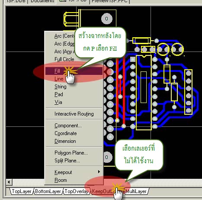Switch to the TopOverlay layer tab
The height and width of the screenshot is (200, 202).
[77, 191]
